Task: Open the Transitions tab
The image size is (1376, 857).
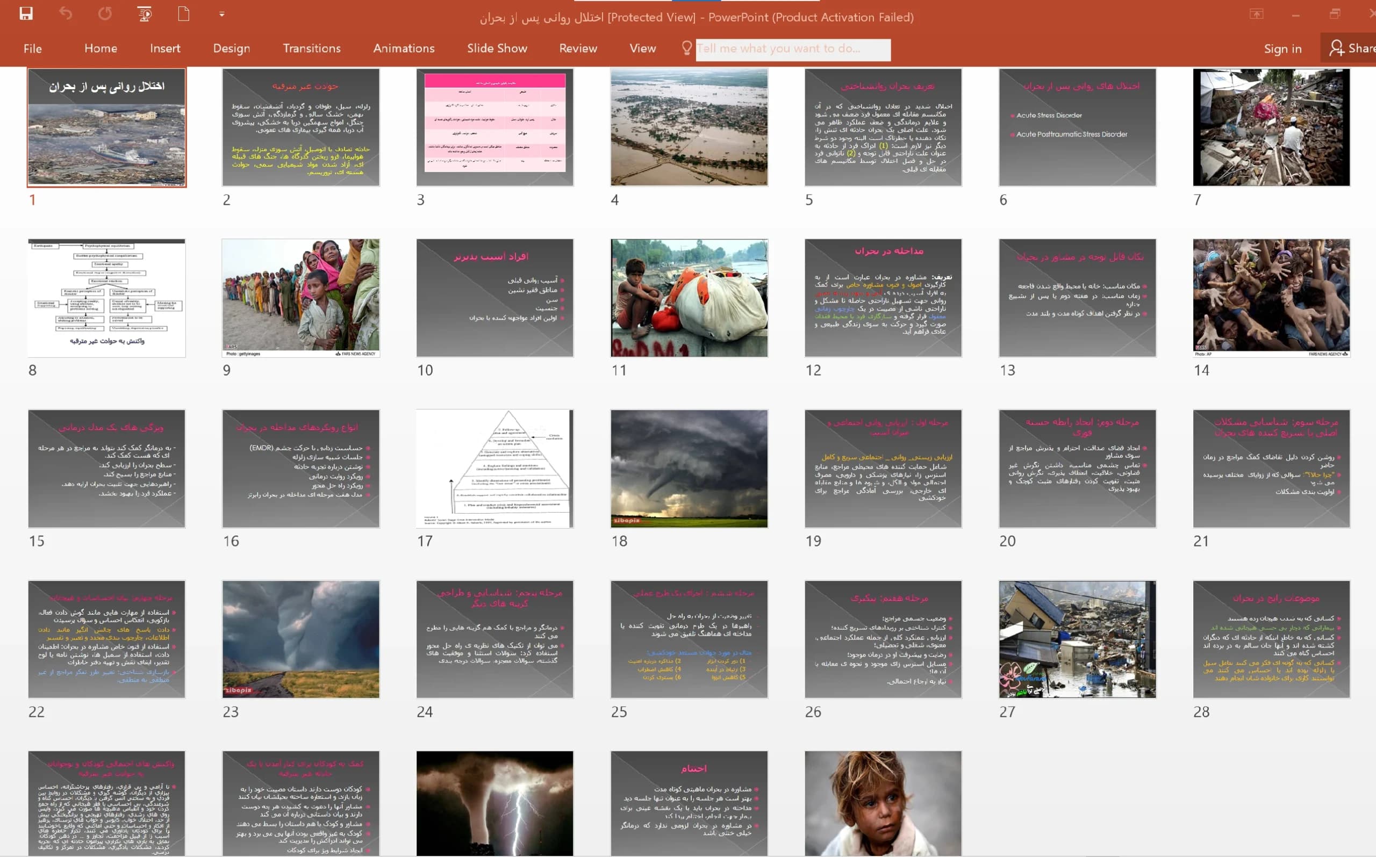Action: click(312, 49)
